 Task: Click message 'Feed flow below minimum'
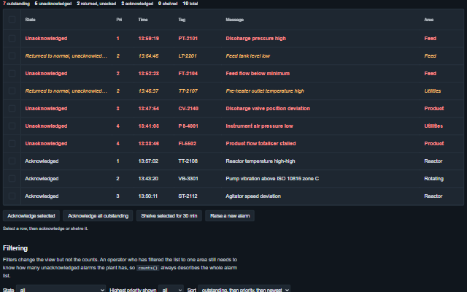click(258, 73)
